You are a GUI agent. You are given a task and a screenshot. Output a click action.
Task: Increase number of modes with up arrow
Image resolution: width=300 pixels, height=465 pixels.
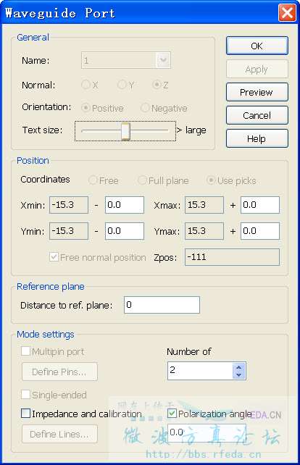(x=239, y=366)
